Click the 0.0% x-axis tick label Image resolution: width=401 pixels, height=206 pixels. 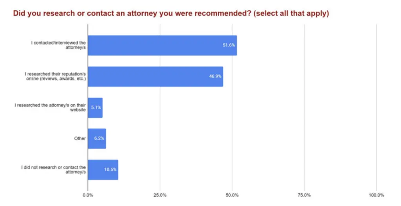click(88, 195)
